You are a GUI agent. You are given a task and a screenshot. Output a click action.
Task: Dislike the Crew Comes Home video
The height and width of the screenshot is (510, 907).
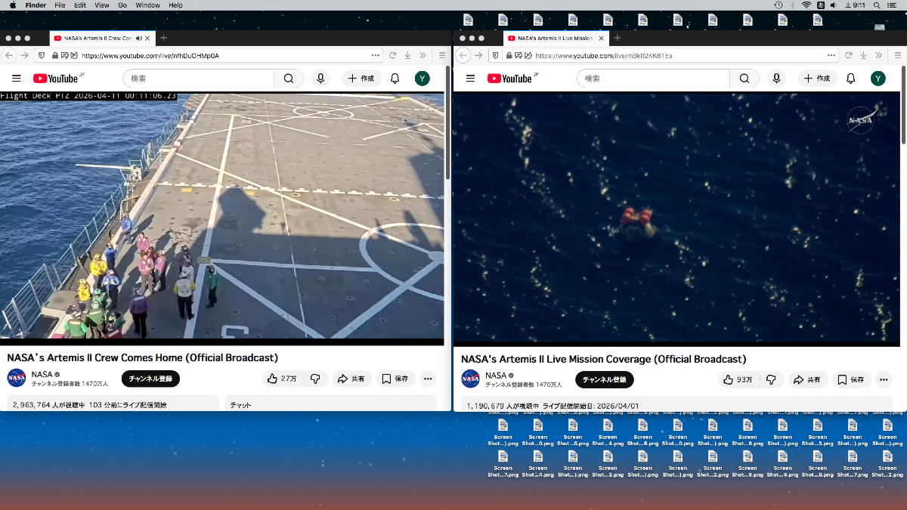(316, 379)
